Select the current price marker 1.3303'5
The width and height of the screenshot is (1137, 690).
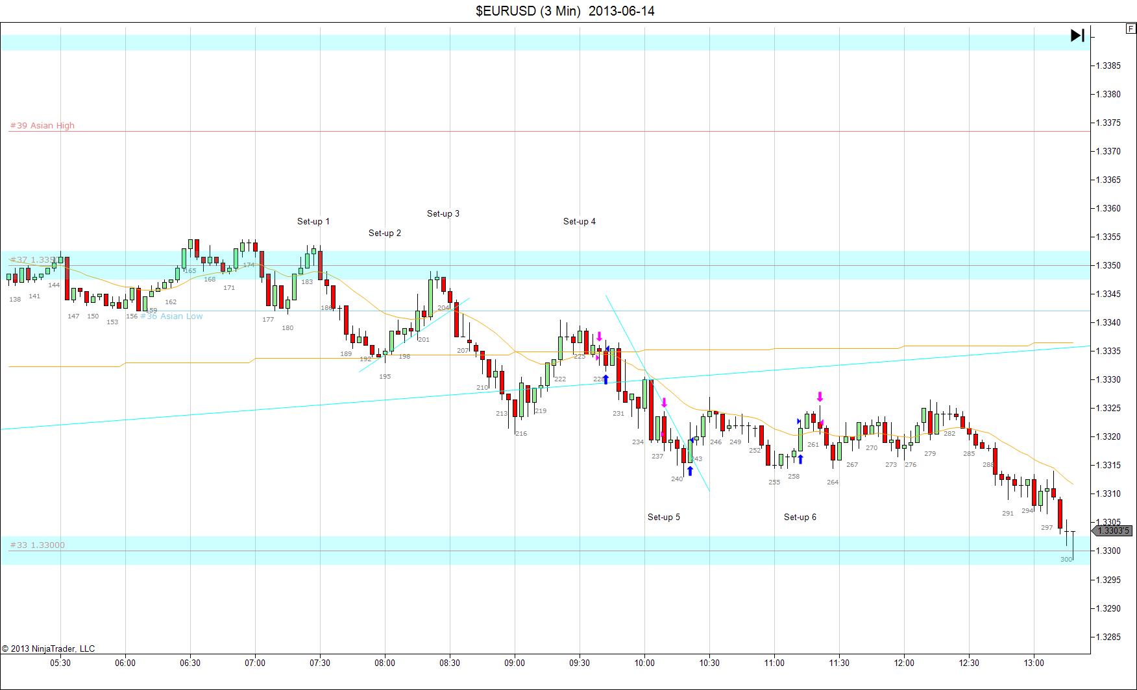[x=1114, y=531]
